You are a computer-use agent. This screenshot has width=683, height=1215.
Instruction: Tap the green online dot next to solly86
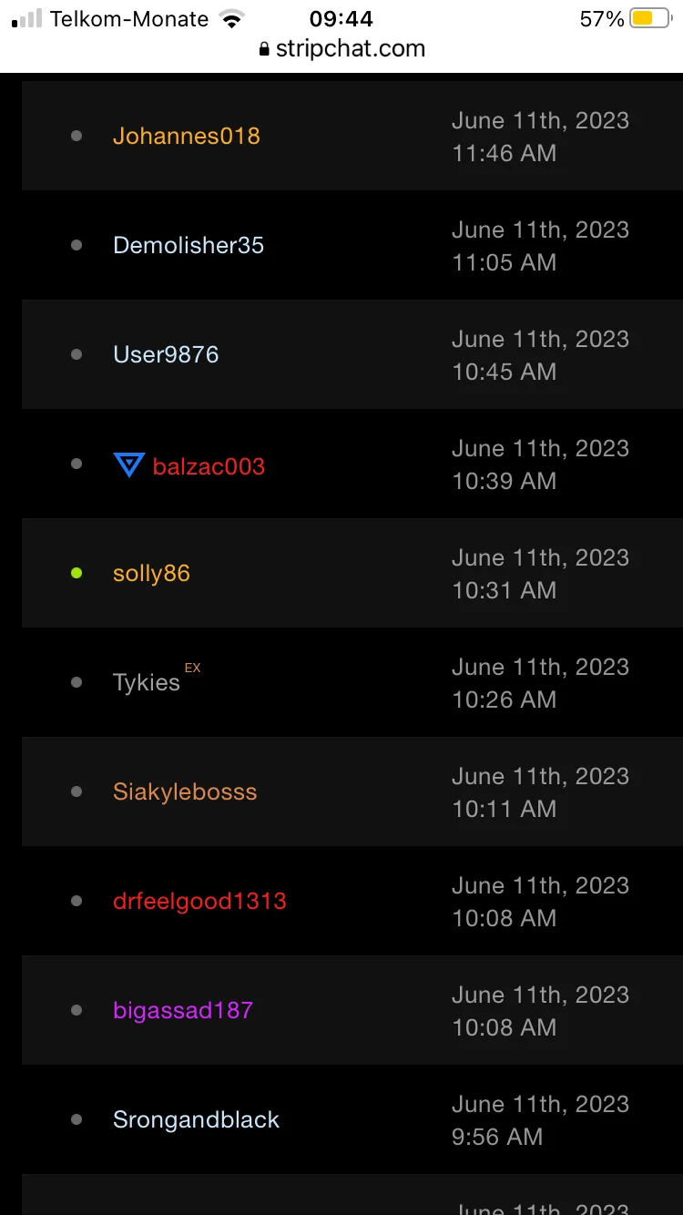pyautogui.click(x=76, y=573)
